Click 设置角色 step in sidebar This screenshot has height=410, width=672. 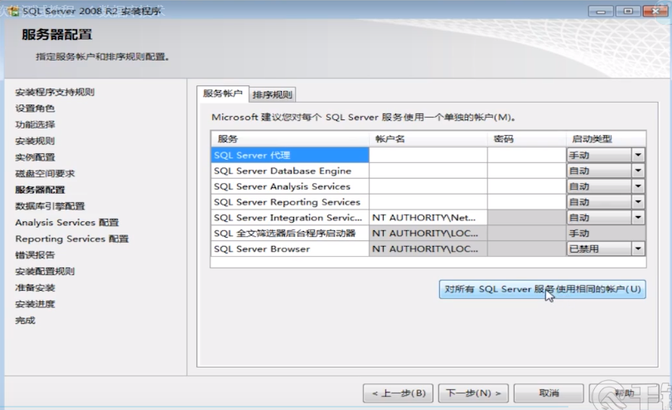(35, 109)
